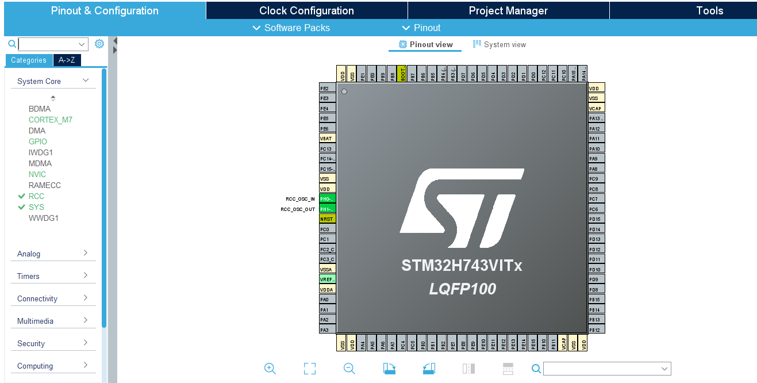Rotate the chip counter-clockwise

tap(429, 369)
